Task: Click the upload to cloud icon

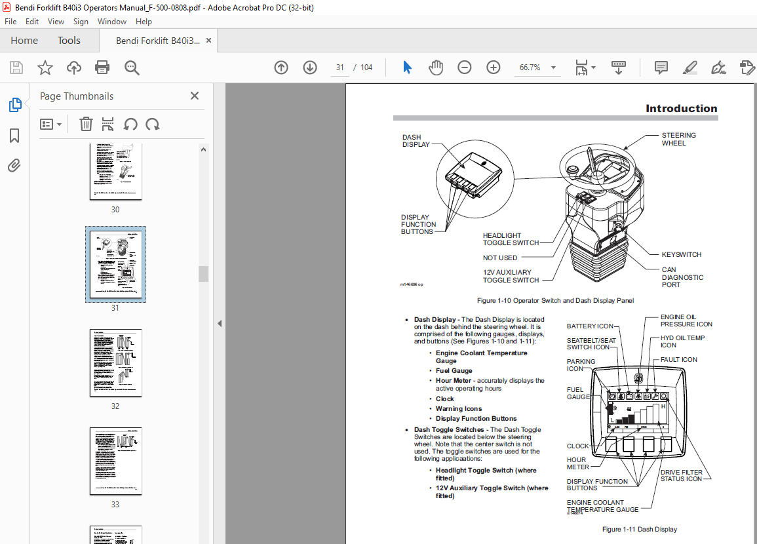Action: [x=74, y=68]
